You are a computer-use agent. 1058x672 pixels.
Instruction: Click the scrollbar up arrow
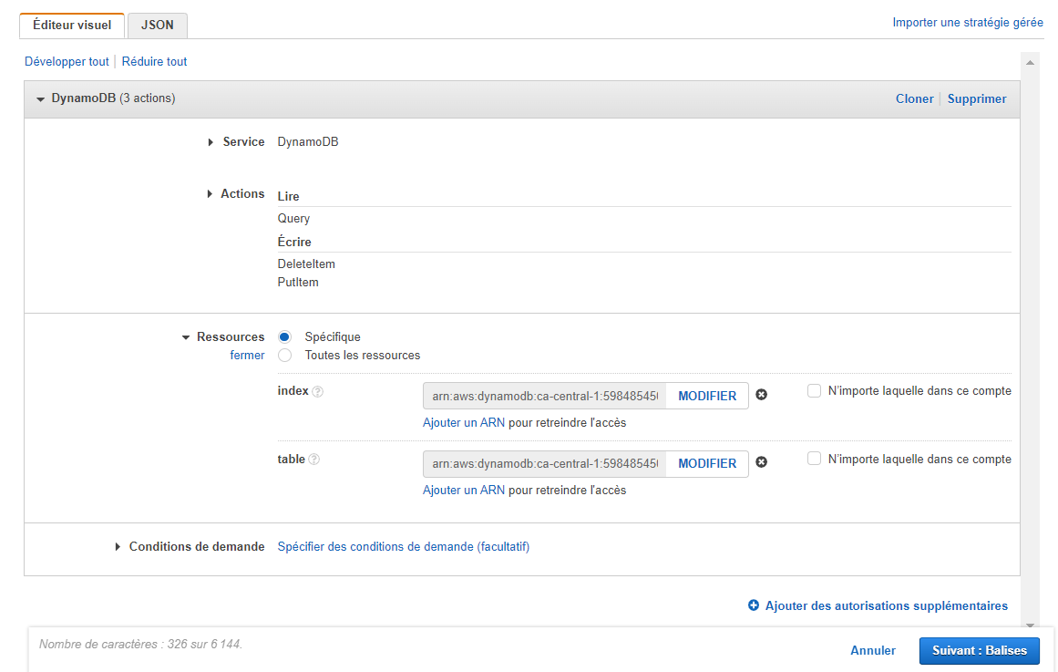point(1030,63)
